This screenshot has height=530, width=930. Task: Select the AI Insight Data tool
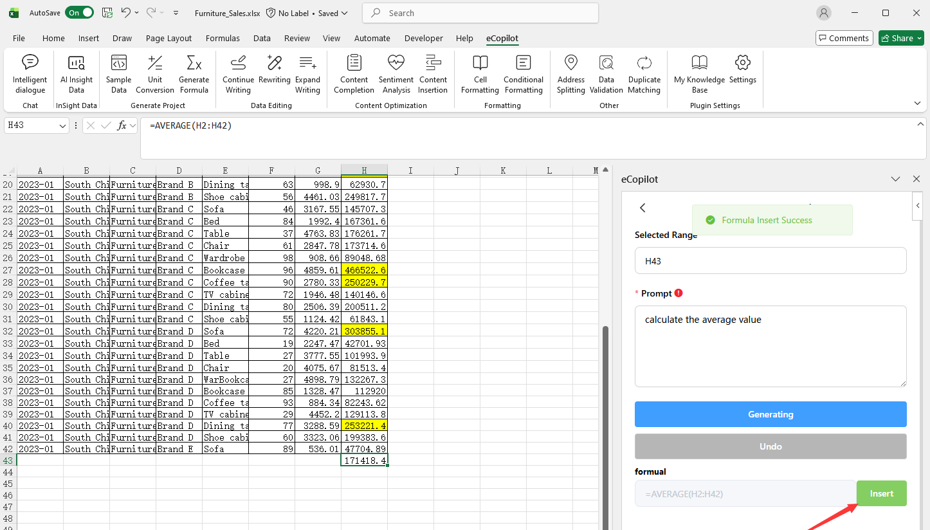click(77, 73)
